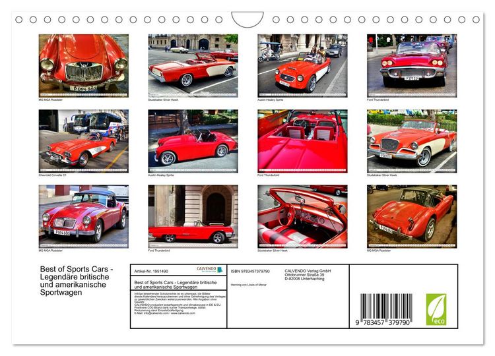Click 'Studebaker Silver Hawk' caption in middle row

[x=381, y=175]
